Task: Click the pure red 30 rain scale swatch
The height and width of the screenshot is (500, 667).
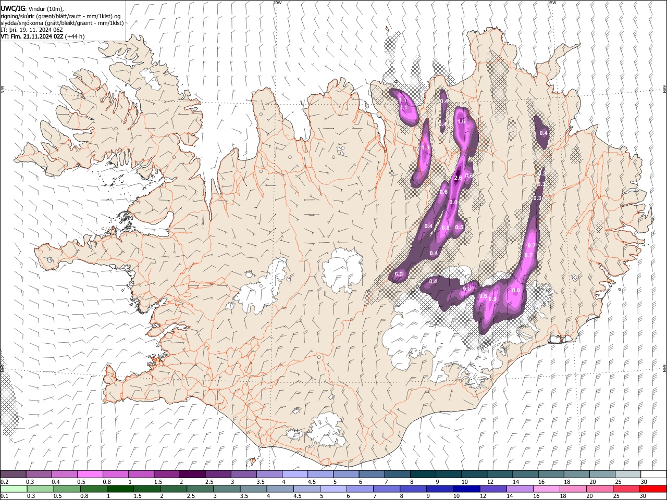Action: 652,489
